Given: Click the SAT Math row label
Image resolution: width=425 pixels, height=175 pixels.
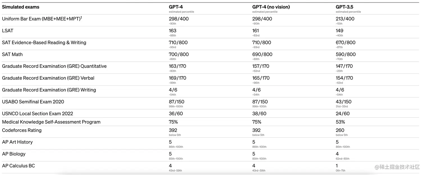Looking at the screenshot, I should click(12, 54).
